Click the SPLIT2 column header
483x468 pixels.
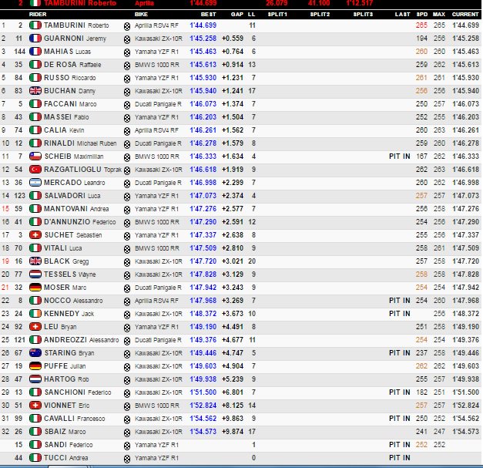320,14
